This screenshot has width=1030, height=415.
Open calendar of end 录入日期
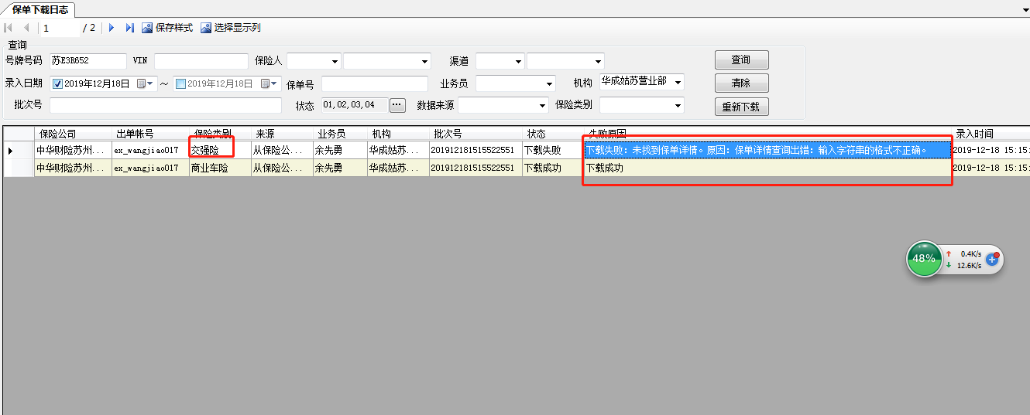point(270,83)
